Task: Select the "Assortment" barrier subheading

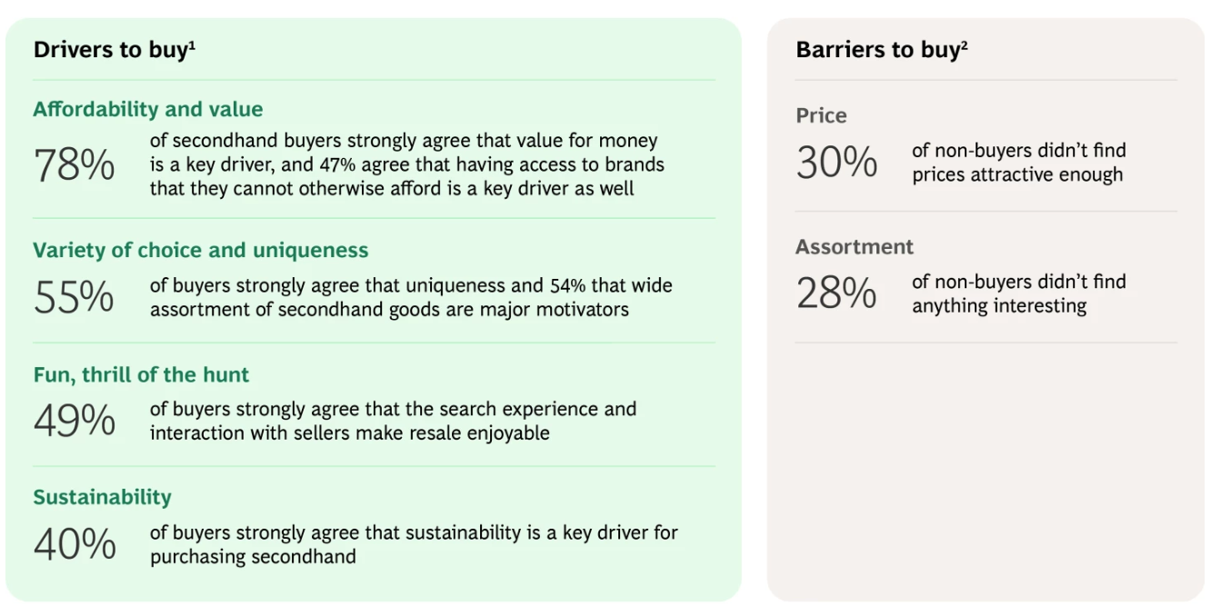Action: click(855, 247)
